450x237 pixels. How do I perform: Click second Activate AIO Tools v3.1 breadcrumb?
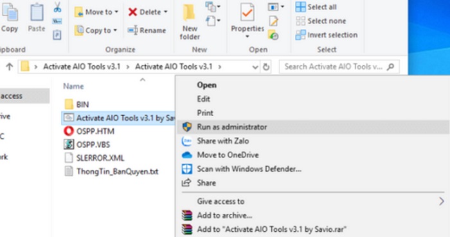174,67
